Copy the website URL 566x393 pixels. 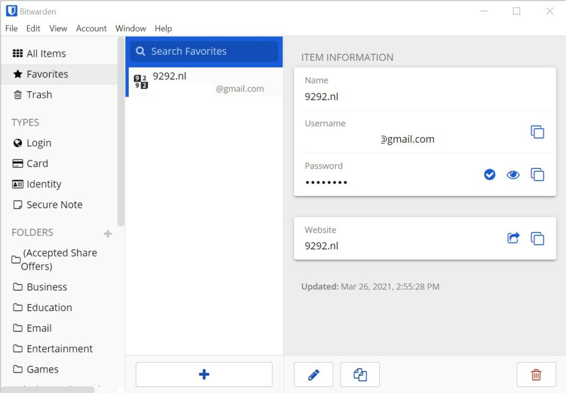click(537, 239)
